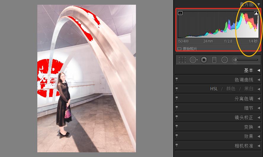Expand the 基本 panel with its triangle
Image resolution: width=263 pixels, height=157 pixels.
(259, 70)
